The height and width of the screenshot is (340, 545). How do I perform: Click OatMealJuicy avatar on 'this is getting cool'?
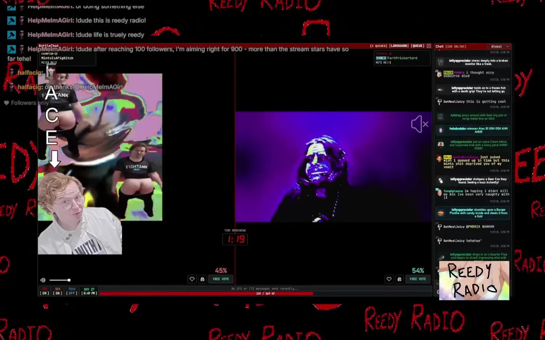[439, 102]
